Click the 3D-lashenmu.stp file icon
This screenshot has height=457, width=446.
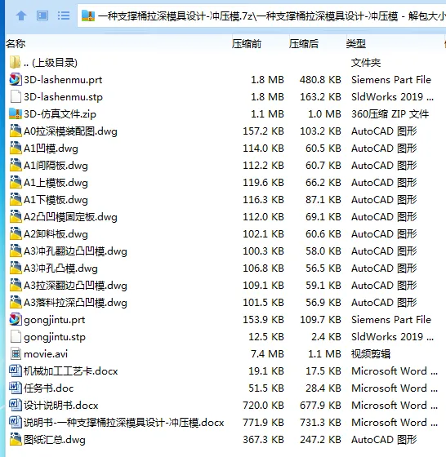pyautogui.click(x=16, y=96)
